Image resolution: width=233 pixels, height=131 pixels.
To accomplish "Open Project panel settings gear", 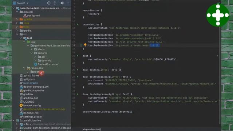I will [62, 3].
